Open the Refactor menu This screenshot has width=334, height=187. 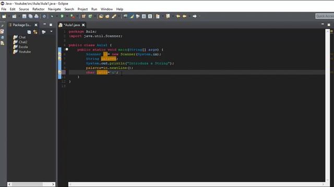click(x=38, y=9)
